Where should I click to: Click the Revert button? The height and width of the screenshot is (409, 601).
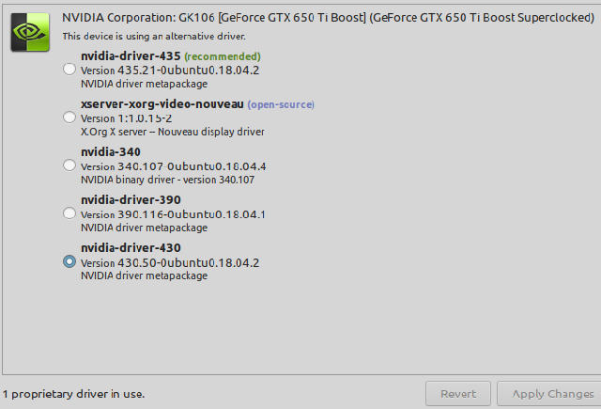pos(458,394)
